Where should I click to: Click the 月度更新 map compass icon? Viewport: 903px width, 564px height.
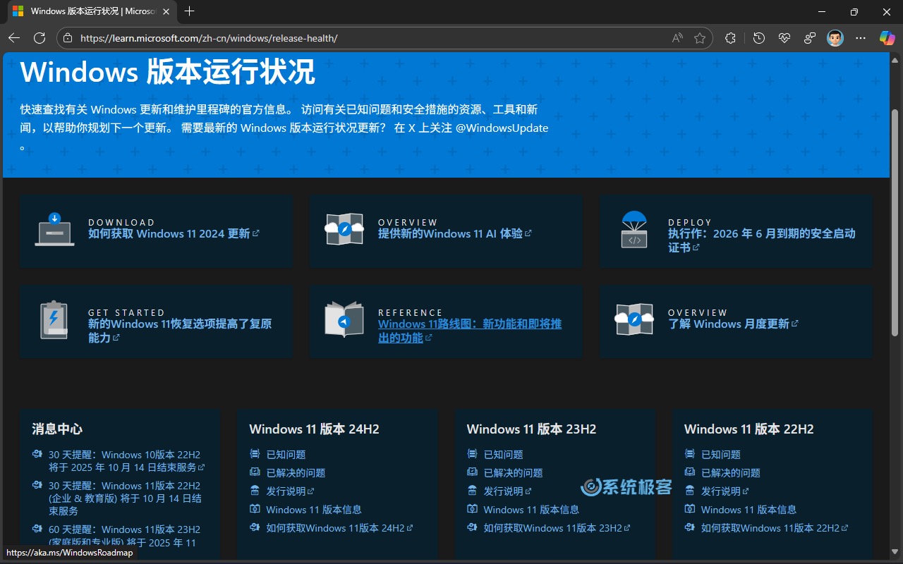pos(634,319)
